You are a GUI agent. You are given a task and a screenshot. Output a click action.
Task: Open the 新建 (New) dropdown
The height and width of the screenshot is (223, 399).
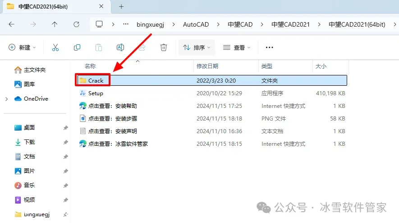pyautogui.click(x=22, y=47)
